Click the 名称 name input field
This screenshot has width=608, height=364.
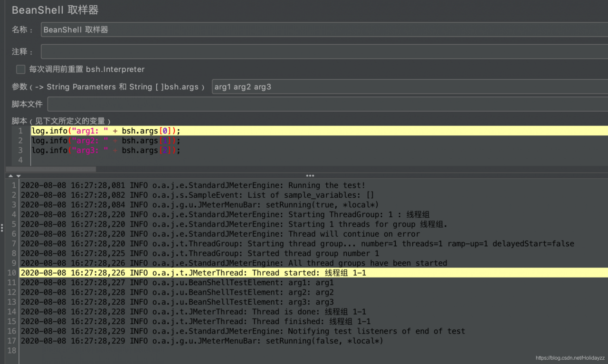coord(323,29)
